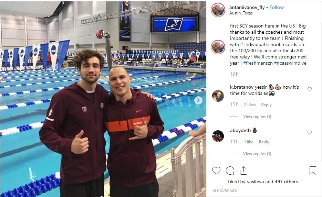Save post with the bookmark icon
This screenshot has height=197, width=322.
pos(313,170)
